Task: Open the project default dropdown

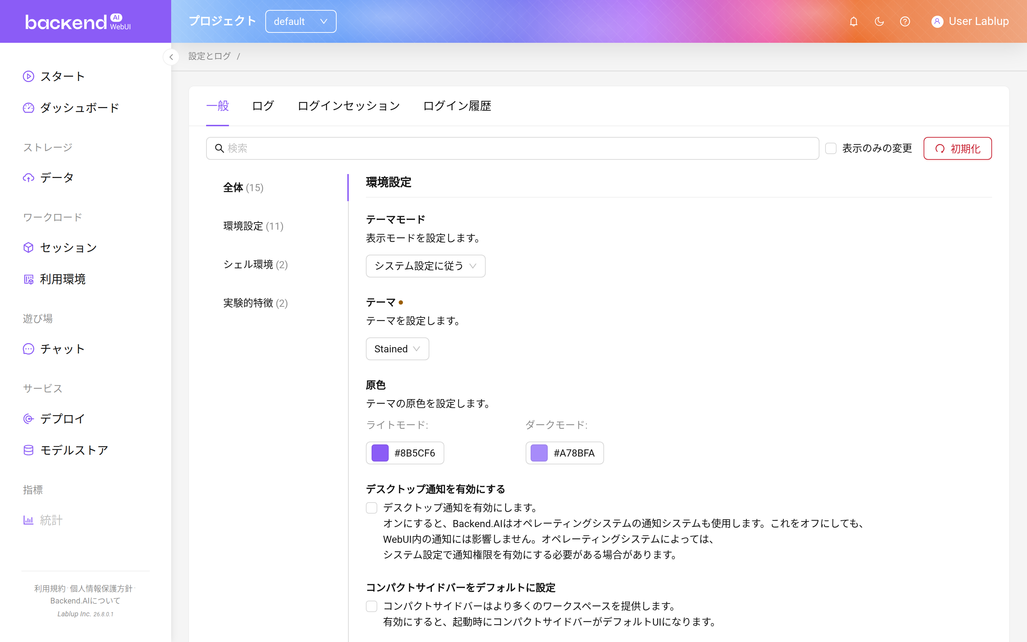Action: click(x=301, y=21)
